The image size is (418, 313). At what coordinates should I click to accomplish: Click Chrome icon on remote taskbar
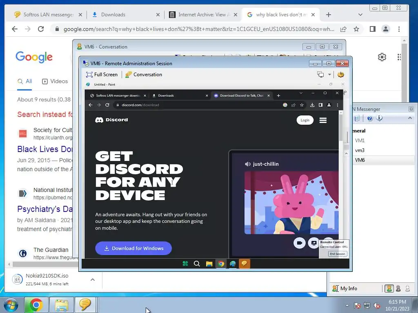tap(221, 264)
